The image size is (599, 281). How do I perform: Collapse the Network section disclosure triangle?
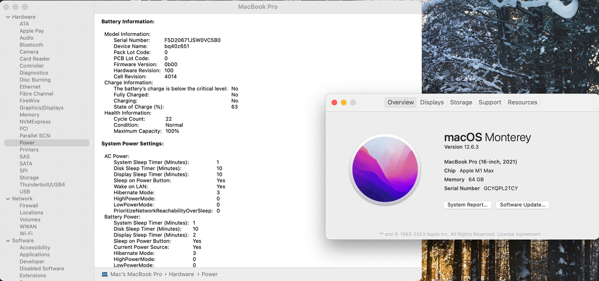[x=8, y=199]
